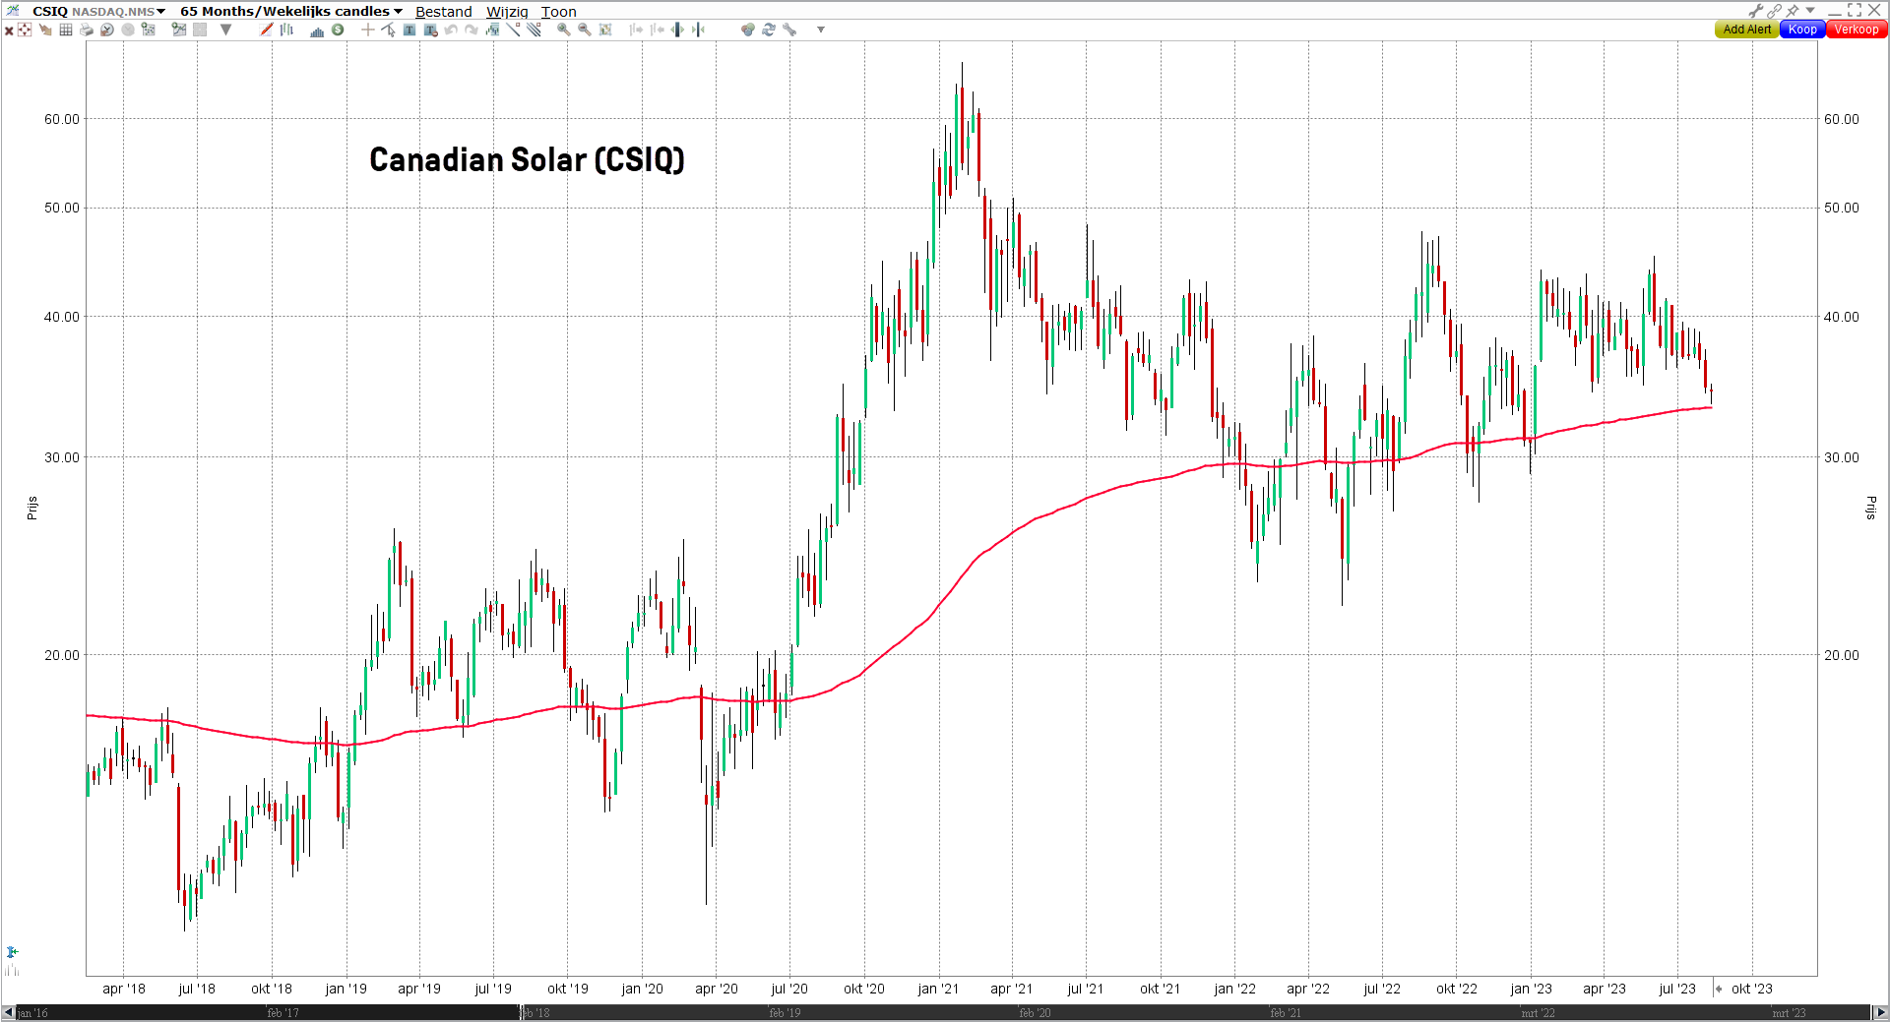Click the add chart with plus icon
1890x1022 pixels.
click(179, 30)
